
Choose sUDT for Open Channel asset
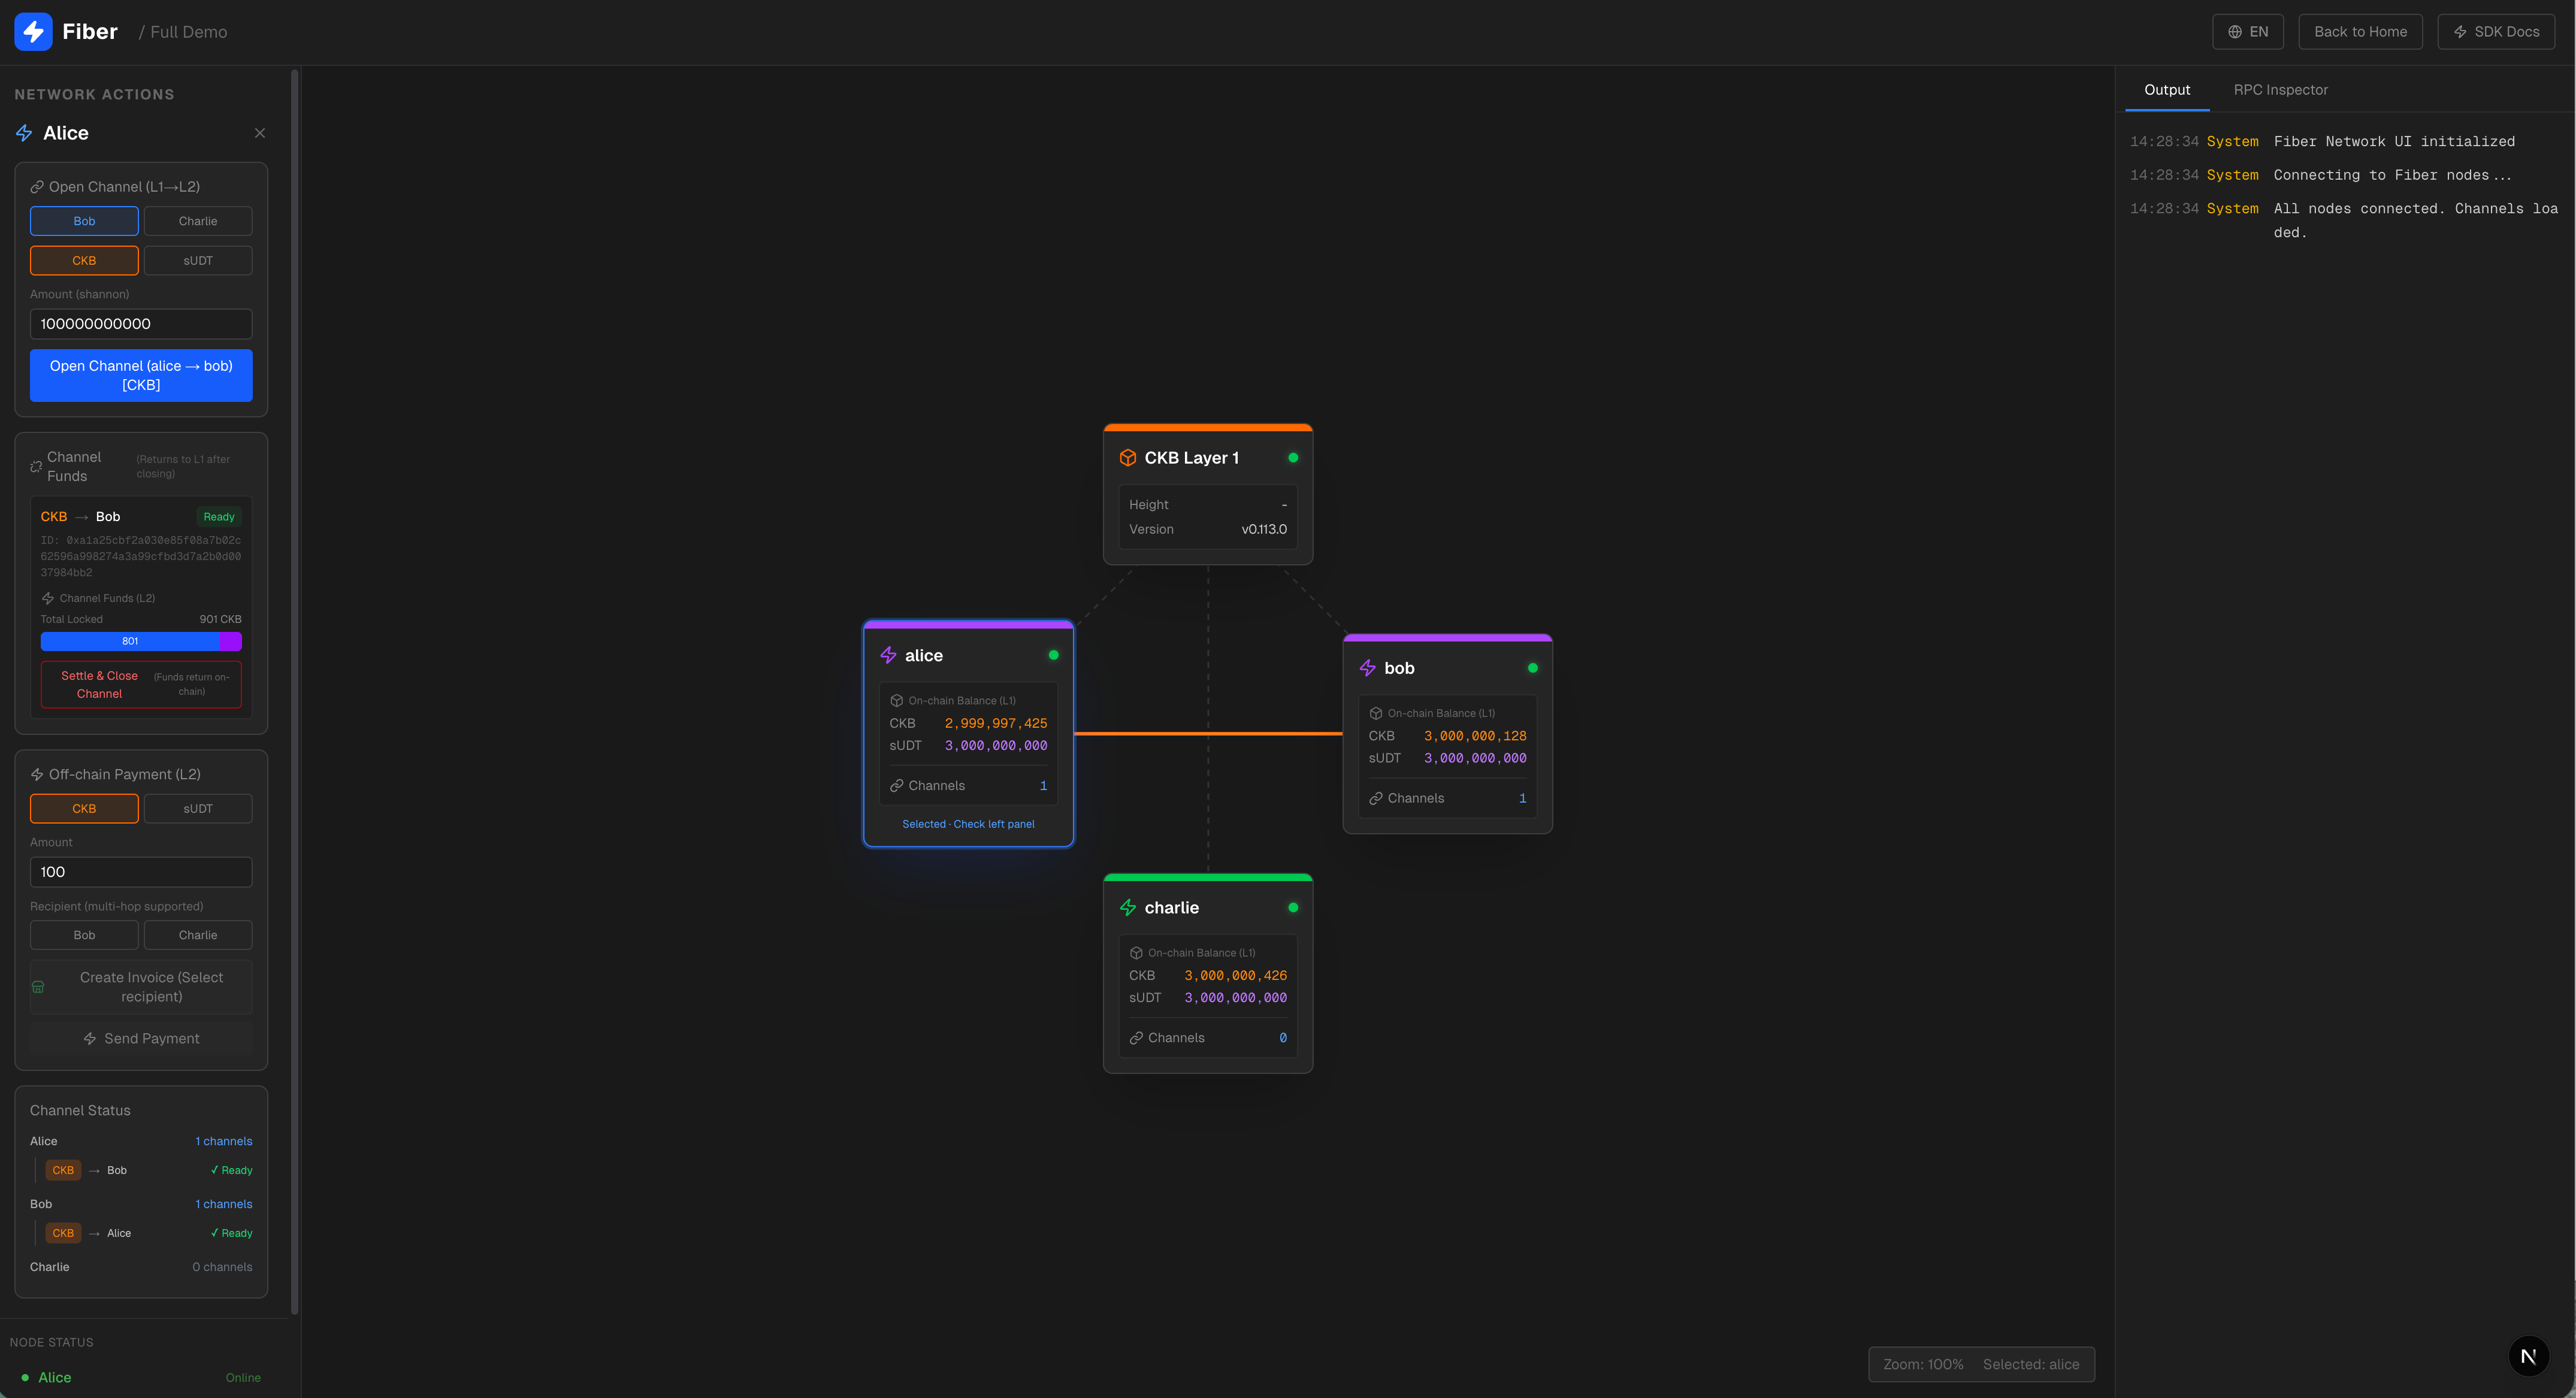(x=197, y=260)
